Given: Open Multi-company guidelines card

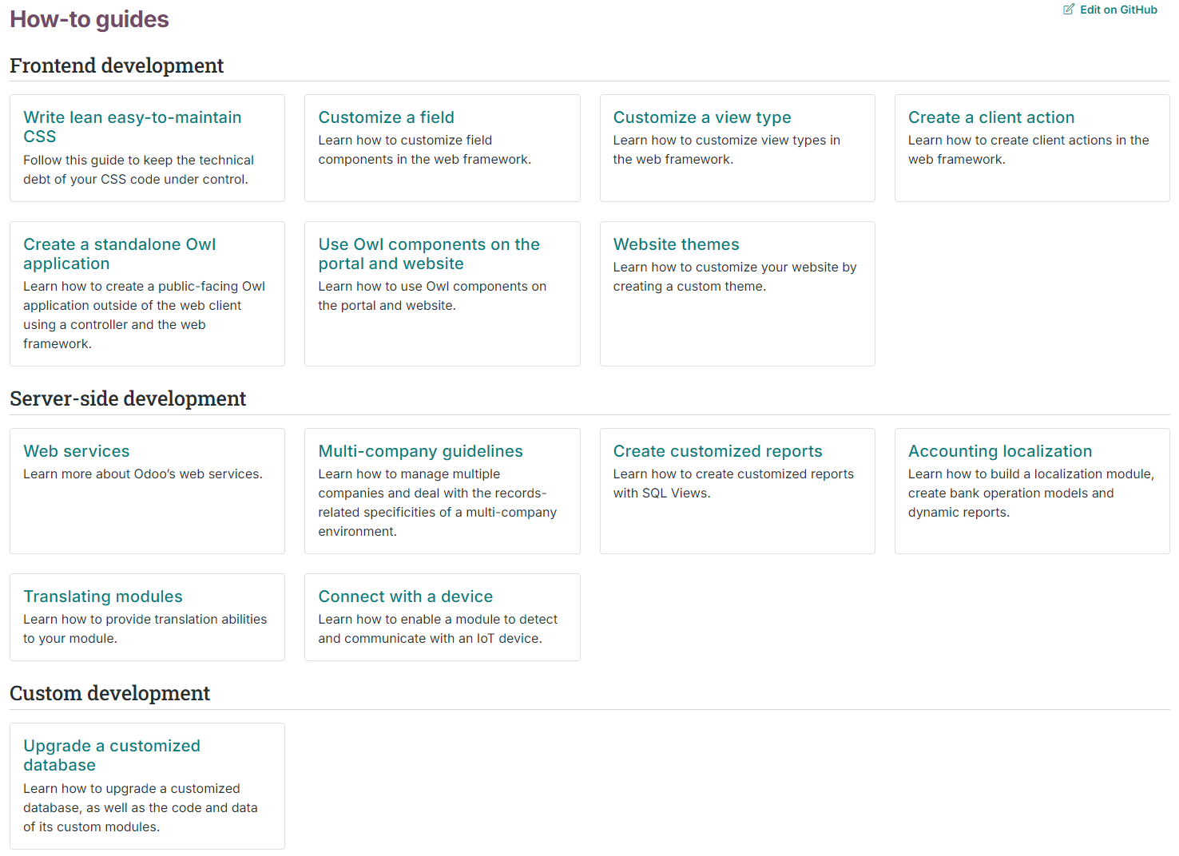Looking at the screenshot, I should (x=442, y=491).
